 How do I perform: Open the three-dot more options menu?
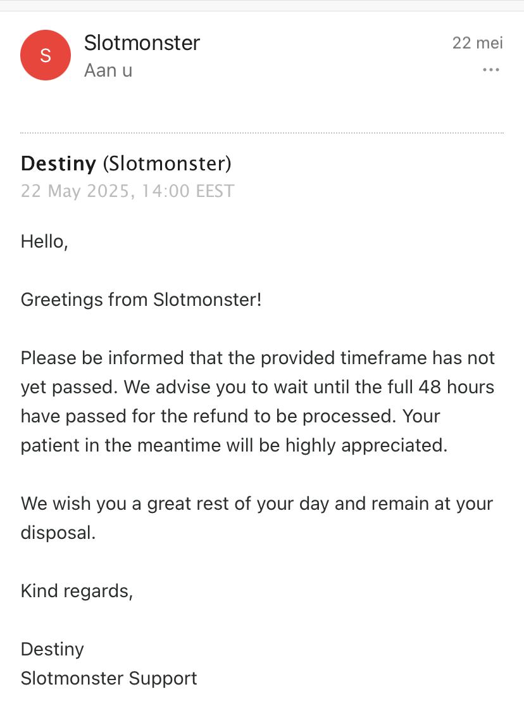491,70
